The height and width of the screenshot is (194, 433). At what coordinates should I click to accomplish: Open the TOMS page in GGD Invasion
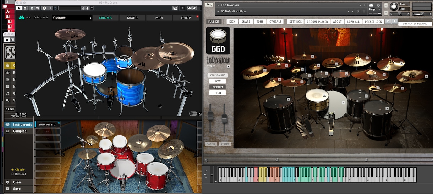pyautogui.click(x=260, y=22)
